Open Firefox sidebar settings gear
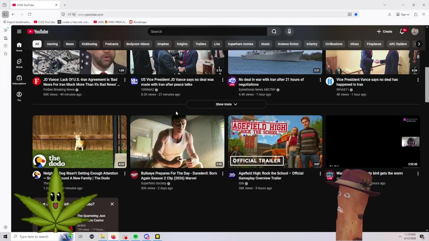This screenshot has width=429, height=241. (5, 227)
